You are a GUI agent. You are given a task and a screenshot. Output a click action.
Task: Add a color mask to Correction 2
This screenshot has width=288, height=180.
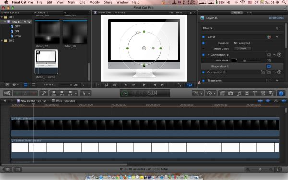click(x=263, y=72)
